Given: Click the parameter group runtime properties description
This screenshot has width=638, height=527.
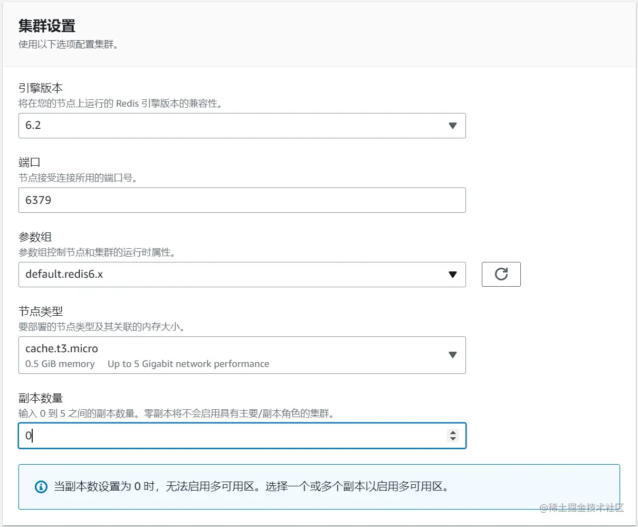Looking at the screenshot, I should pos(97,252).
